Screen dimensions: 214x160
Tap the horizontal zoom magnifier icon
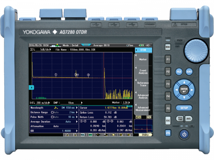pyautogui.click(x=32, y=103)
